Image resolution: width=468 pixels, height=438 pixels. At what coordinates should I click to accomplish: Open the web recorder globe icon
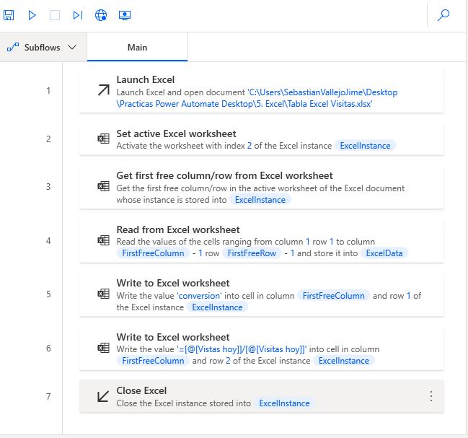point(101,15)
